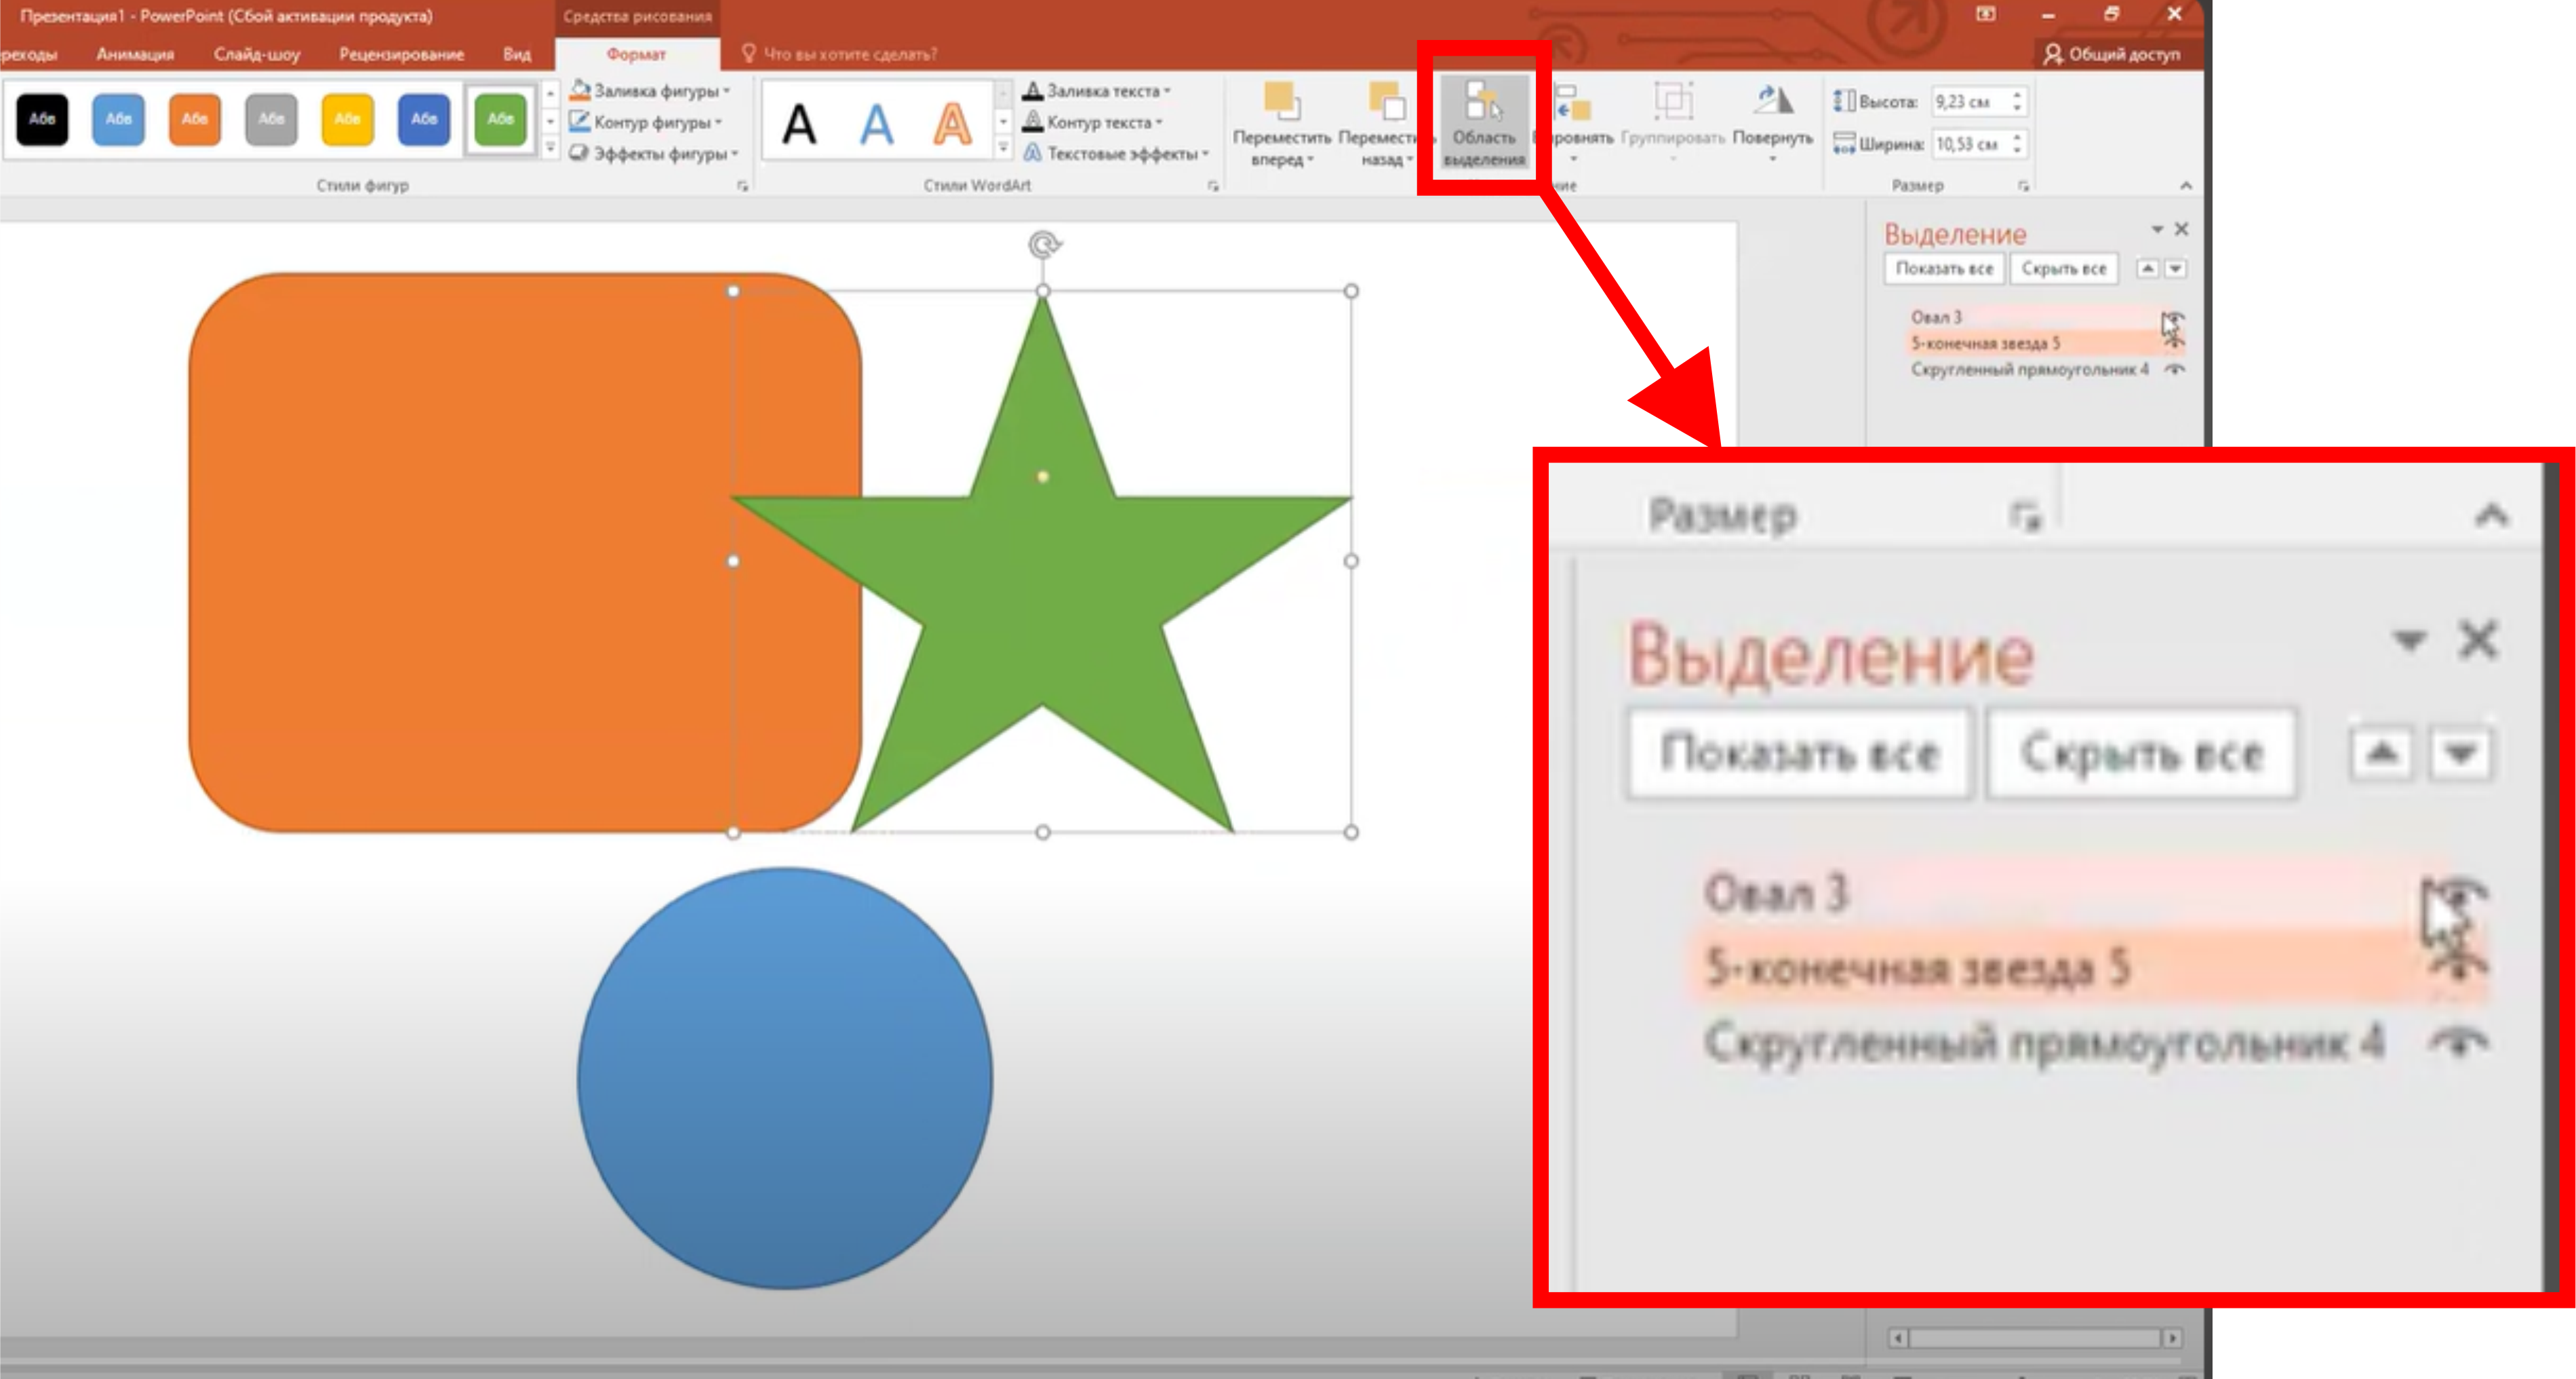Screen dimensions: 2576x1379
Task: Click the Группировать group icon
Action: pos(1673,102)
